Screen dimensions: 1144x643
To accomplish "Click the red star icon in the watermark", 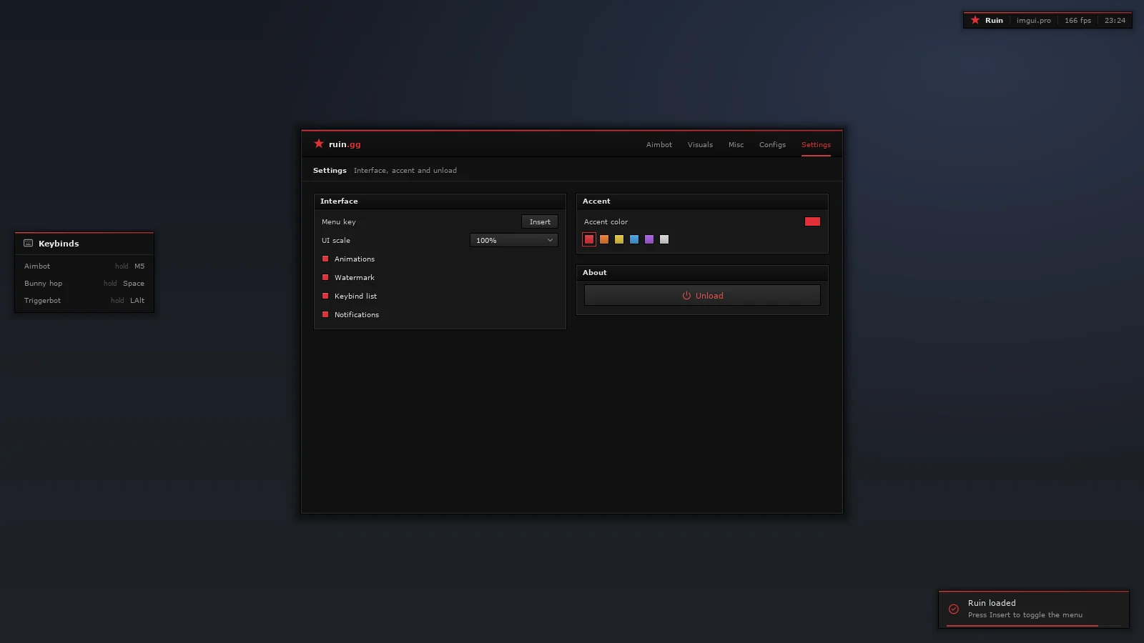I will (x=975, y=20).
